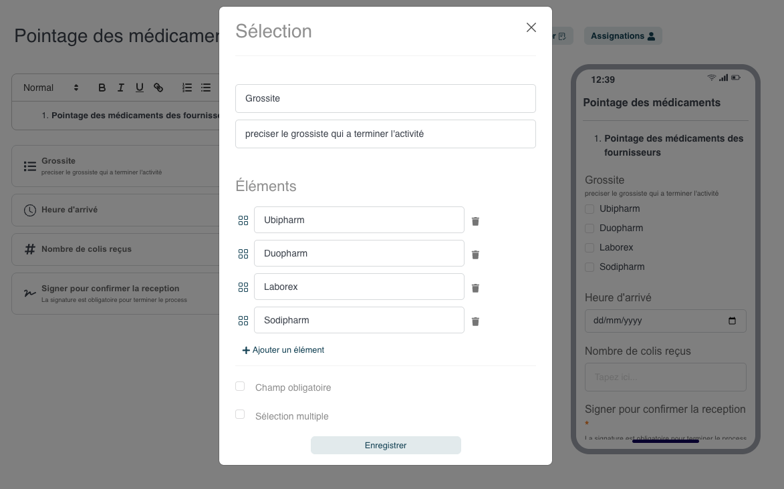784x489 pixels.
Task: Enable the Champ obligatoire checkbox
Action: click(x=240, y=386)
